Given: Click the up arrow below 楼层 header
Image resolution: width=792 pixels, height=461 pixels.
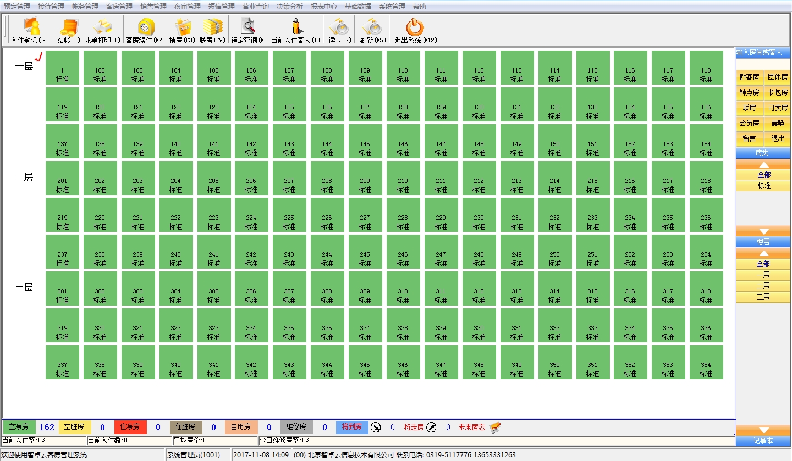Looking at the screenshot, I should [x=763, y=253].
